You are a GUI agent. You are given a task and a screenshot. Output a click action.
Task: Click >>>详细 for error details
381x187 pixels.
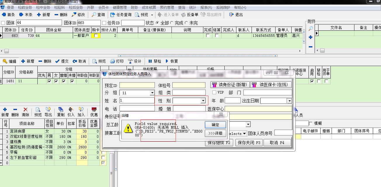215,133
